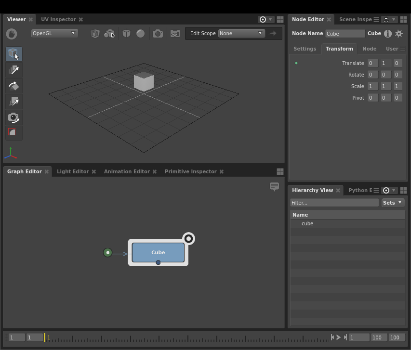411x350 pixels.
Task: Switch to the UV Inspector tab
Action: 58,19
